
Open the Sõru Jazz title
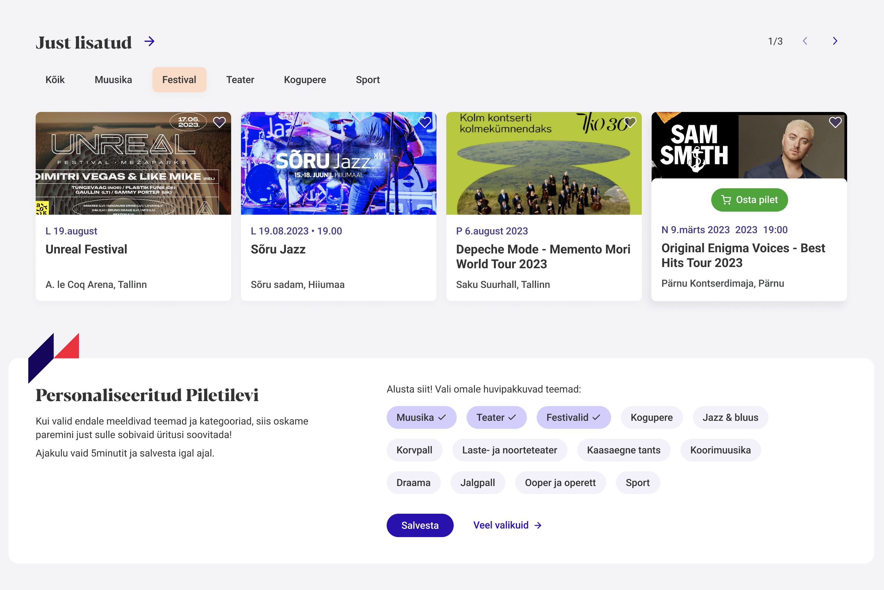[278, 249]
